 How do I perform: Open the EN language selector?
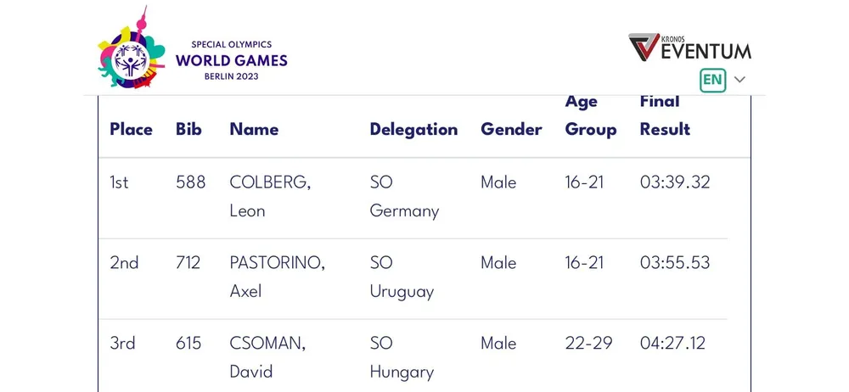712,80
